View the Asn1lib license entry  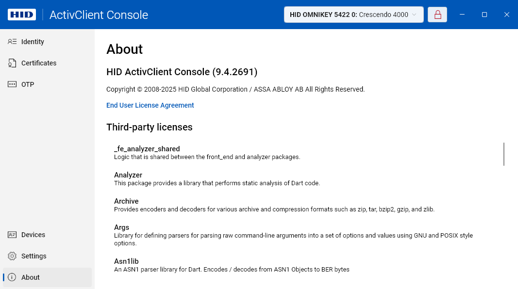(x=126, y=261)
